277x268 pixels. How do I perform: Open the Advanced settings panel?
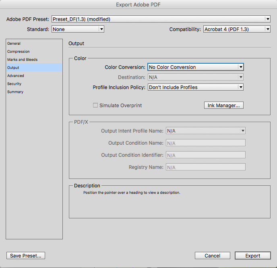pyautogui.click(x=34, y=76)
